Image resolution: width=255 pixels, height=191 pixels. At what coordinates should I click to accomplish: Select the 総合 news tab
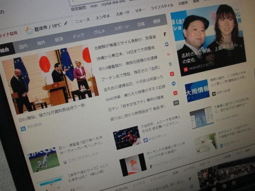pyautogui.click(x=4, y=50)
